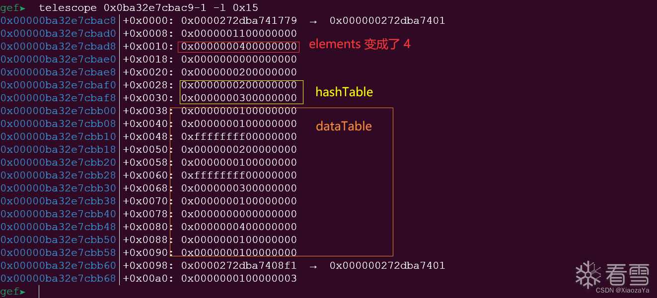Click the value 0x0000272dba741779

(239, 21)
